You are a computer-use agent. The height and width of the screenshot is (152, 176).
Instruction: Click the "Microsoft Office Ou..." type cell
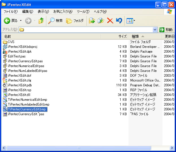[145, 80]
